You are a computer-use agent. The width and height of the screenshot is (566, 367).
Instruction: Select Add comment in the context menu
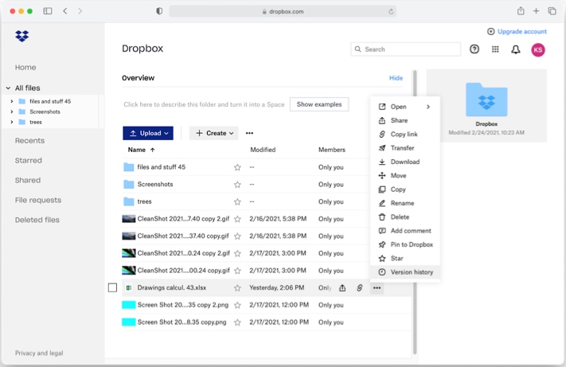[405, 231]
